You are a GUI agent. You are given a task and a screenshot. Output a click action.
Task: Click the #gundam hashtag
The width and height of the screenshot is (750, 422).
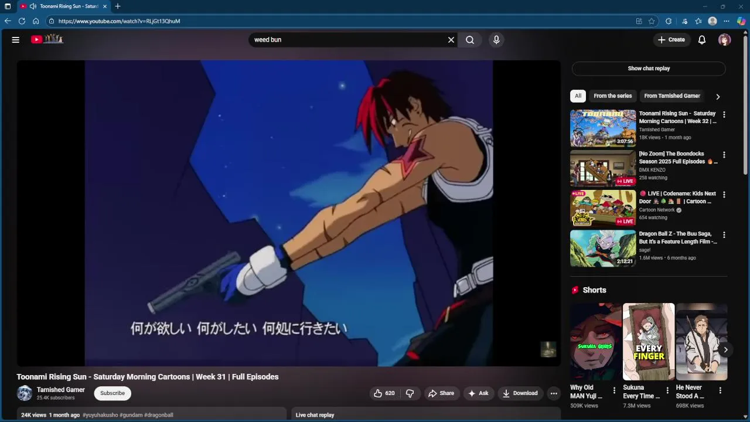131,415
